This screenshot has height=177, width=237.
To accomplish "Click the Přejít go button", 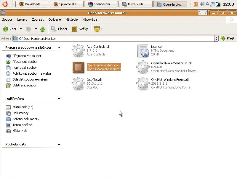I will coord(228,38).
